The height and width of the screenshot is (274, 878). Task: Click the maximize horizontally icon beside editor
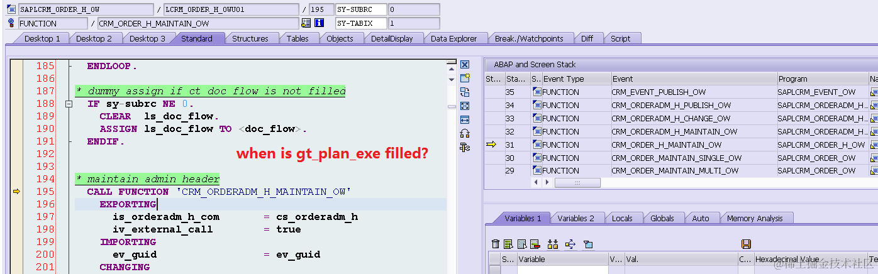click(465, 119)
